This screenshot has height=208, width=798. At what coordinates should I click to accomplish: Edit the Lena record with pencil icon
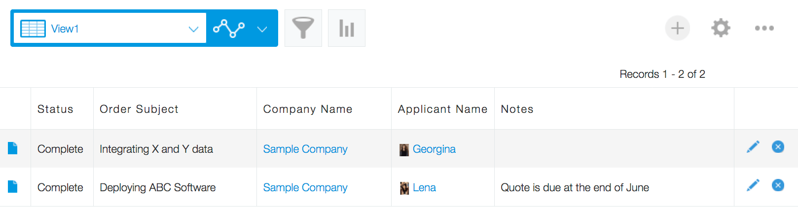click(753, 185)
